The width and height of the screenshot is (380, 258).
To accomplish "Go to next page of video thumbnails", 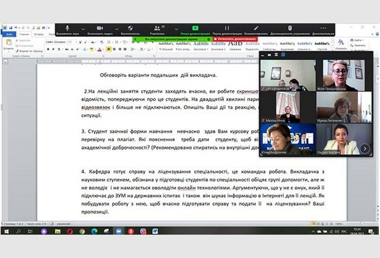I will coord(365,148).
